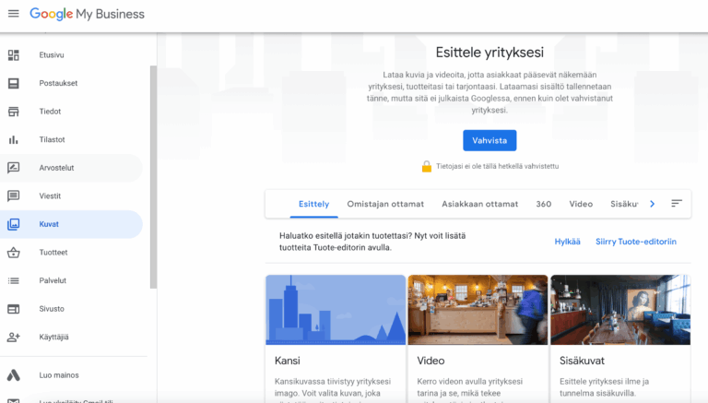
Task: Select the Video card thumbnail image
Action: click(x=478, y=309)
